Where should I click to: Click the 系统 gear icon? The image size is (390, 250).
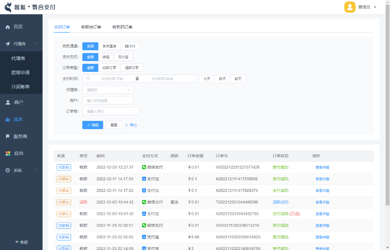8,170
